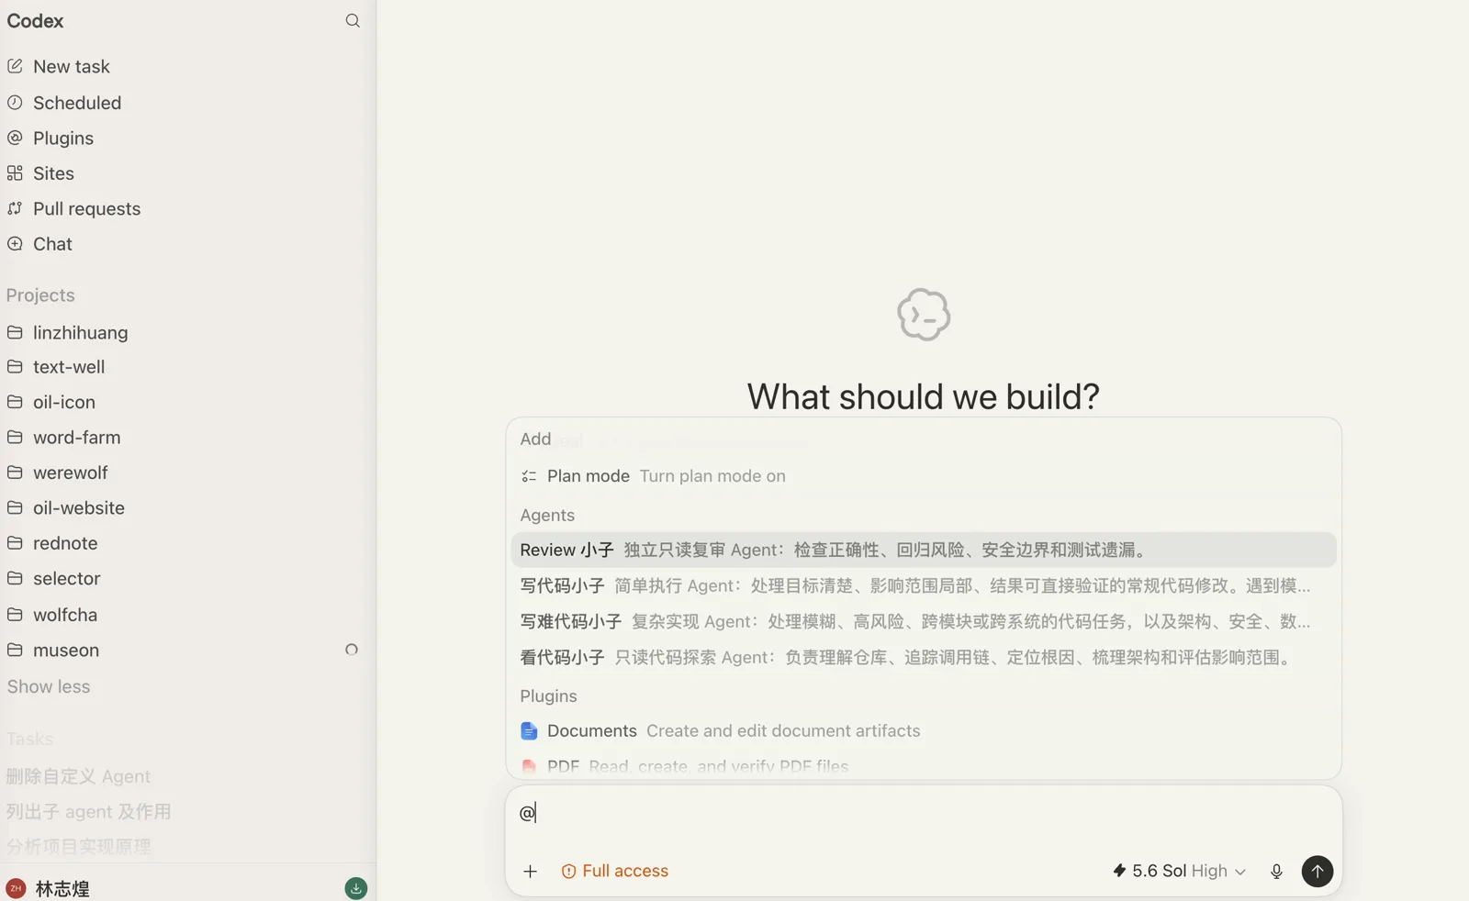
Task: Click the folder icon beside word-farm
Action: coord(15,438)
